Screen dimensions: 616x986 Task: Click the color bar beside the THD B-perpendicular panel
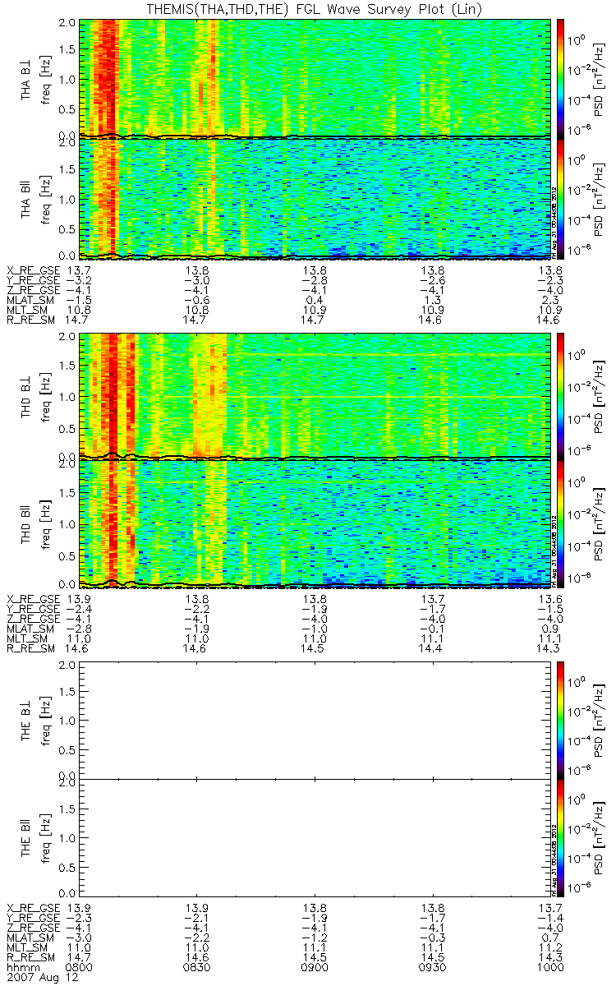(x=562, y=396)
